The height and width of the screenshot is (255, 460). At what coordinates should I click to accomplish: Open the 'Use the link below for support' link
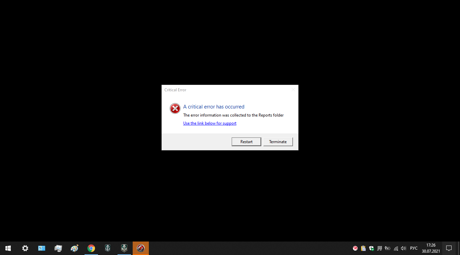click(x=210, y=123)
